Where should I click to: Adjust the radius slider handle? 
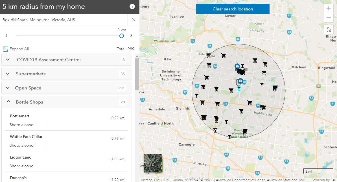[x=122, y=36]
